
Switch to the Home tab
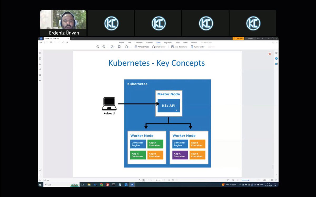(121, 42)
